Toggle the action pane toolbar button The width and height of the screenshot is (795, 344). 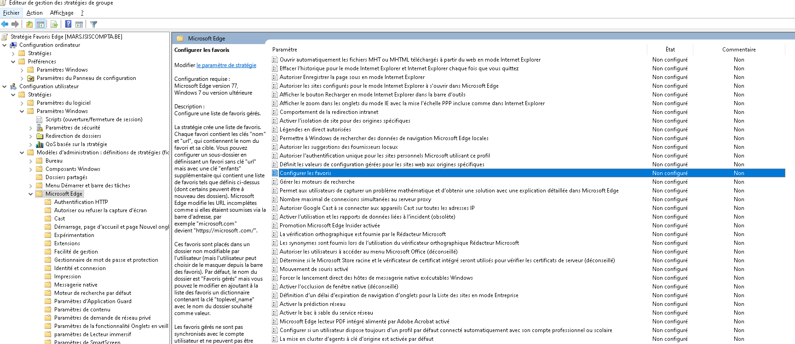pos(79,24)
